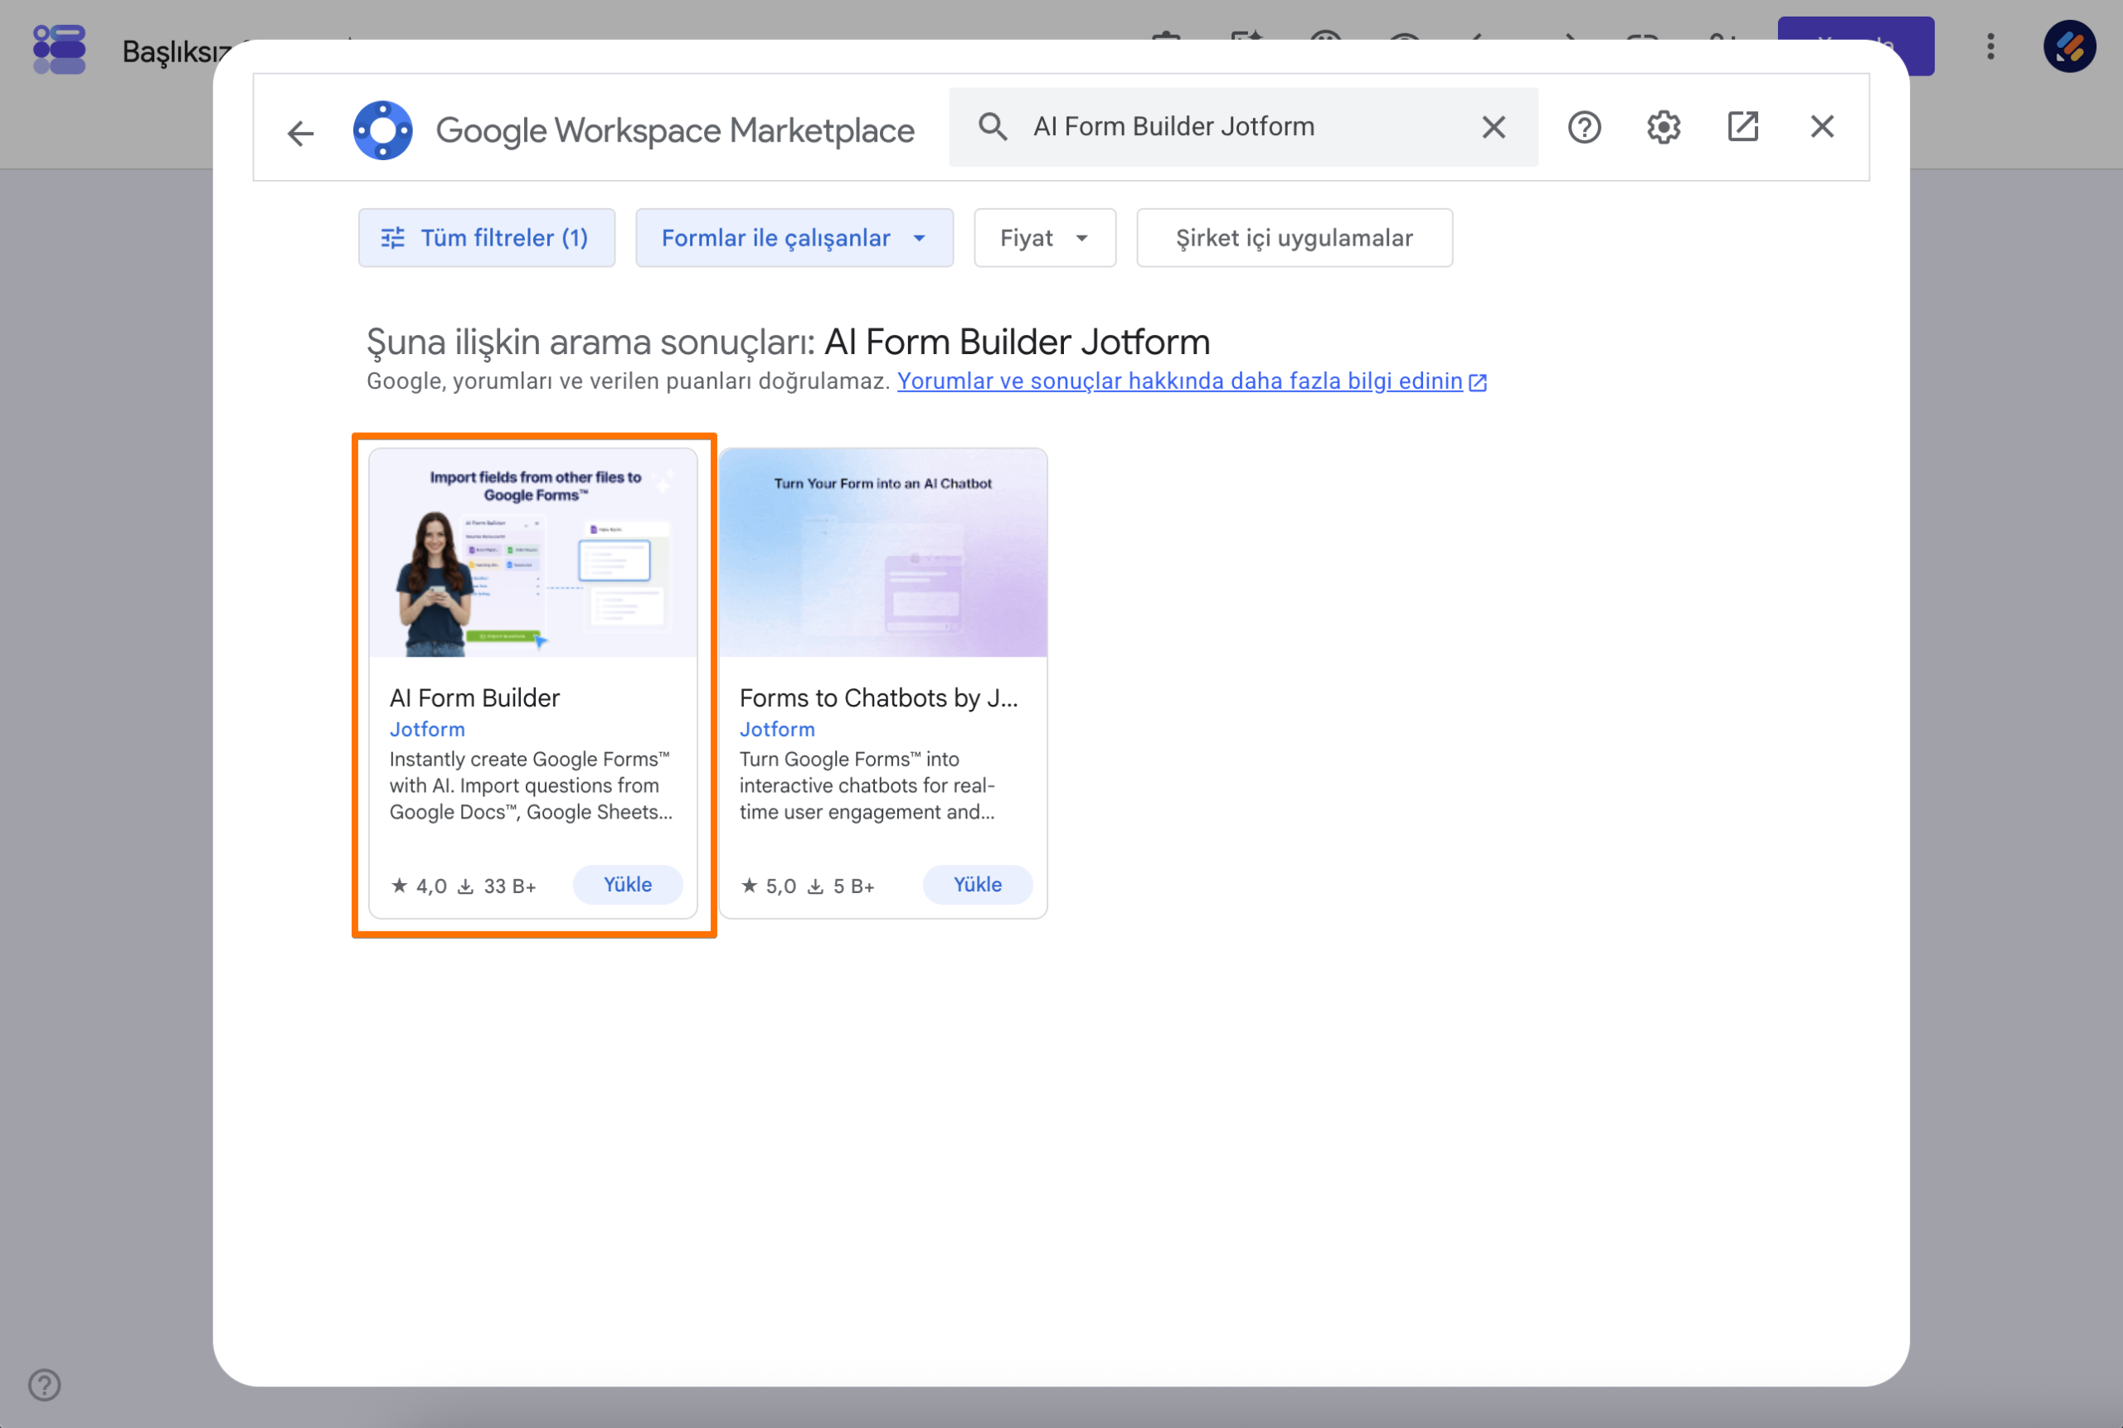Close the Marketplace dialog
This screenshot has width=2123, height=1428.
point(1821,127)
